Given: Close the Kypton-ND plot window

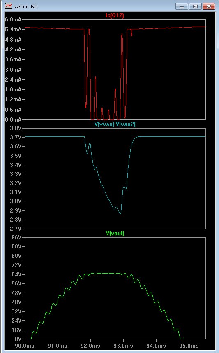Looking at the screenshot, I should tap(209, 6).
